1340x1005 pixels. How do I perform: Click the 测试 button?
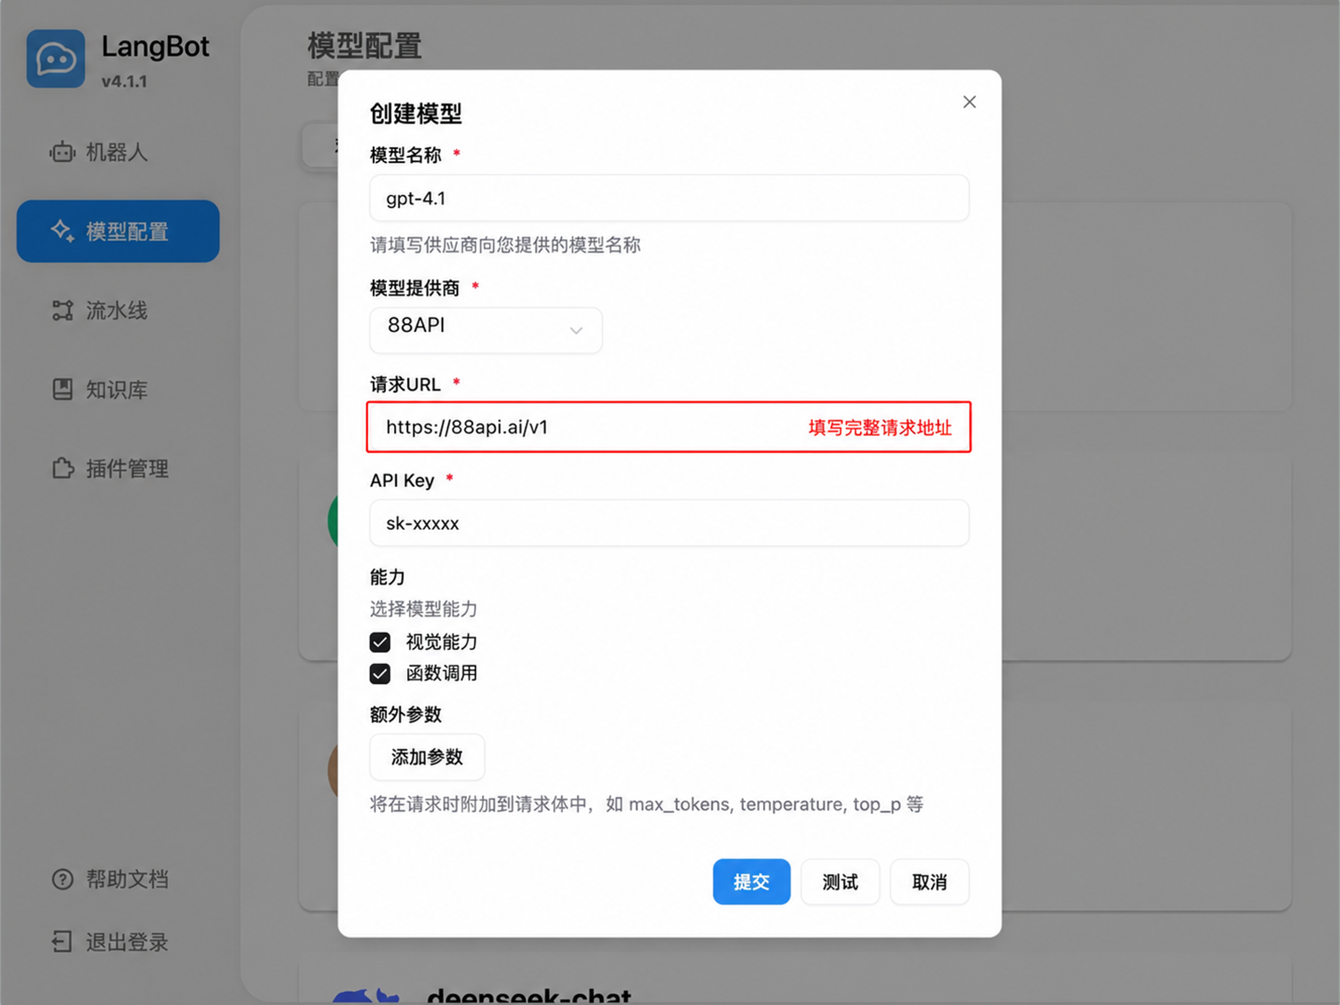click(x=840, y=881)
